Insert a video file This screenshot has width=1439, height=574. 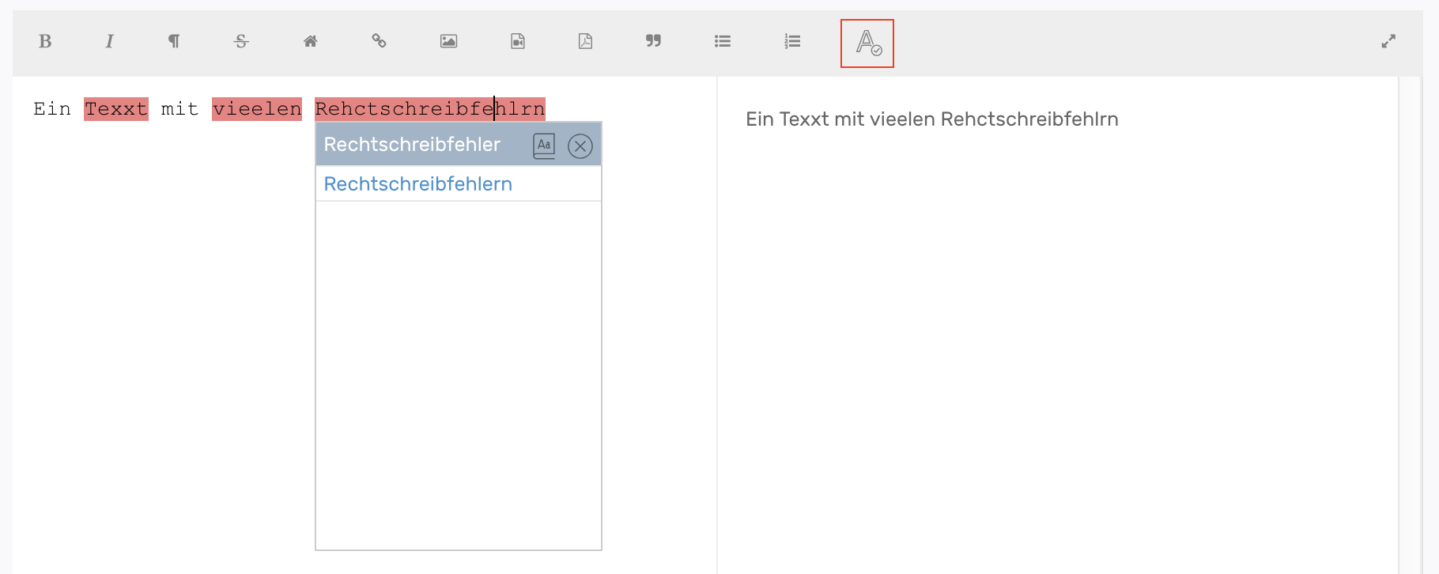coord(517,42)
